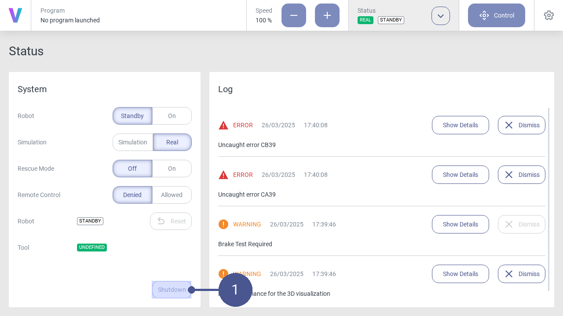This screenshot has height=316, width=563.
Task: Set Remote Control to Allowed
Action: pyautogui.click(x=172, y=195)
